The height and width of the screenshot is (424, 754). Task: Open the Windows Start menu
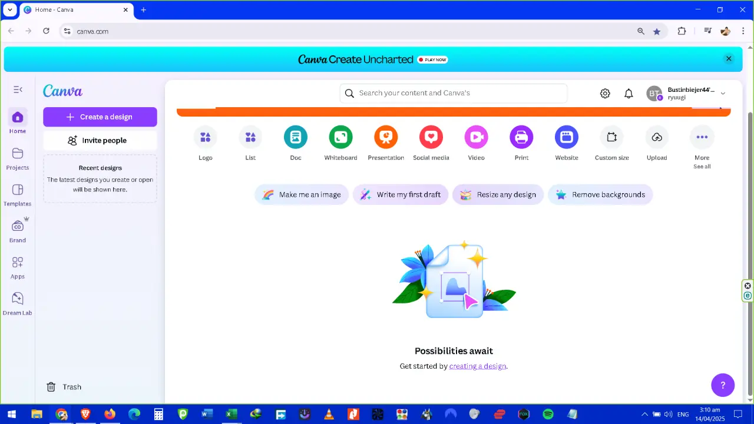coord(11,414)
